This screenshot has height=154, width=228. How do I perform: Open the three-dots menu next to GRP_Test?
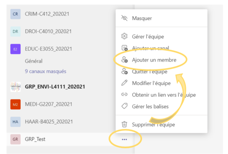click(124, 139)
